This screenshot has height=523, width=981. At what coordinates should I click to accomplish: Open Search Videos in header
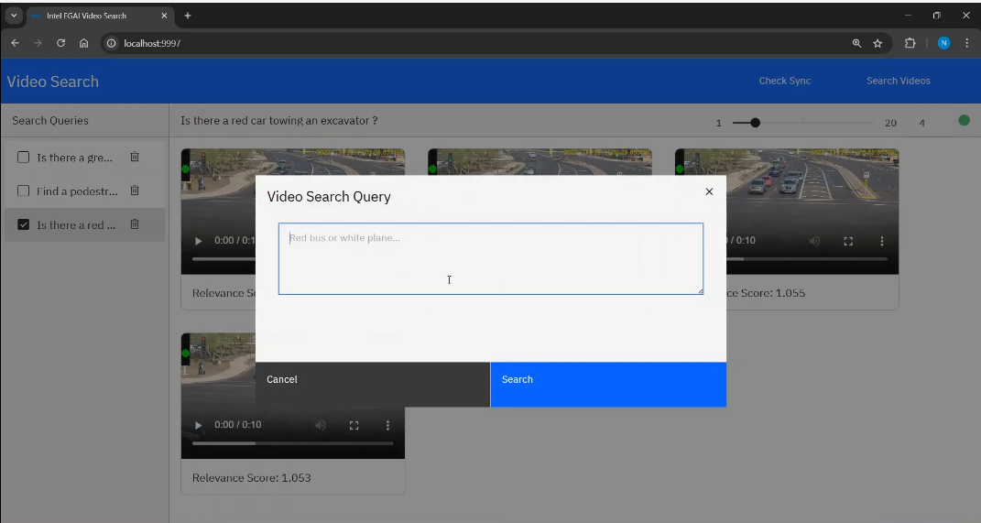[898, 81]
